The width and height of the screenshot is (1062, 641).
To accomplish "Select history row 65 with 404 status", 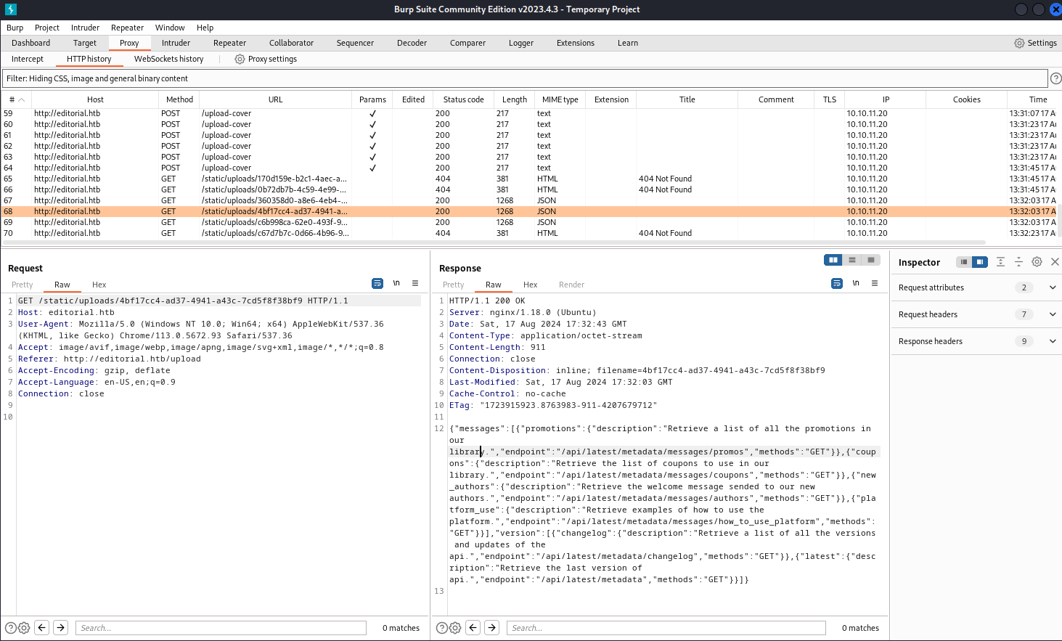I will [x=528, y=179].
